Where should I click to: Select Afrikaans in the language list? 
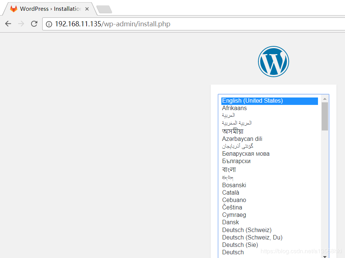[269, 108]
